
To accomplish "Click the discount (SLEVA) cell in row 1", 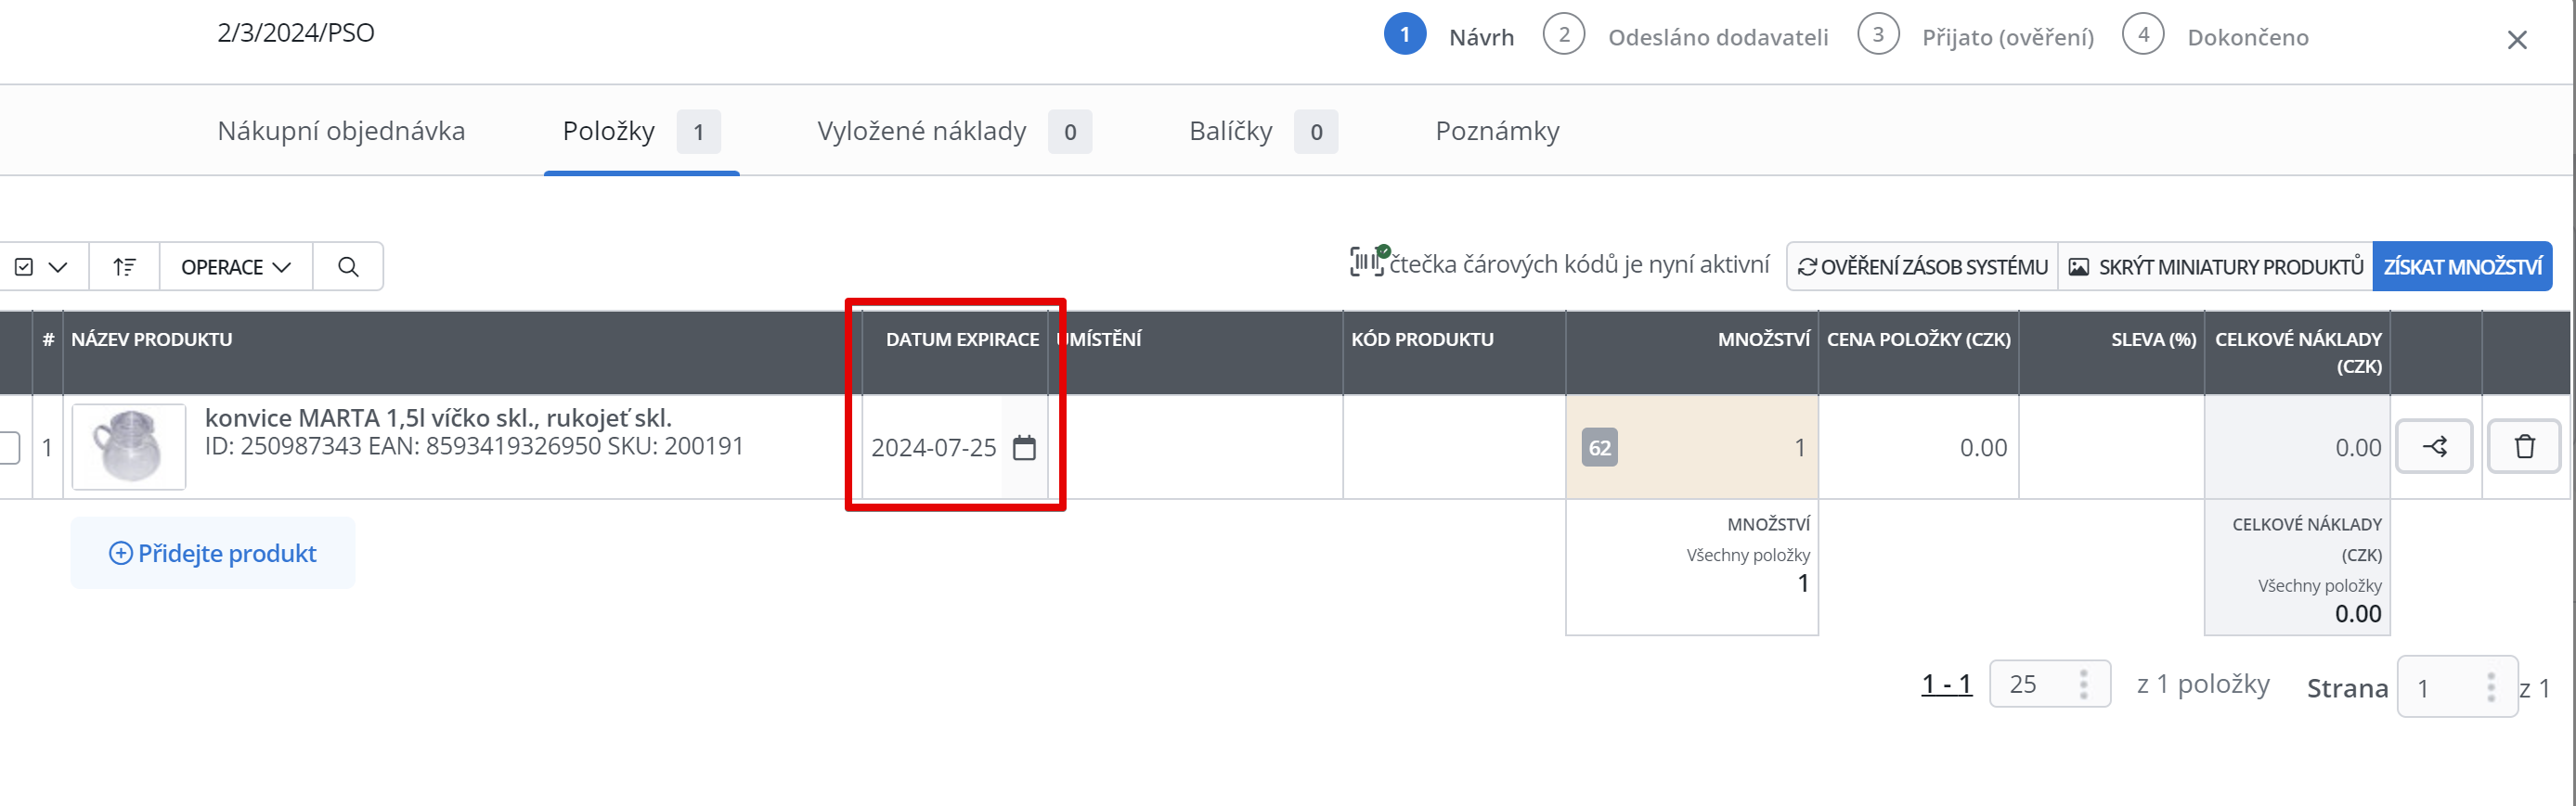I will [x=2111, y=447].
